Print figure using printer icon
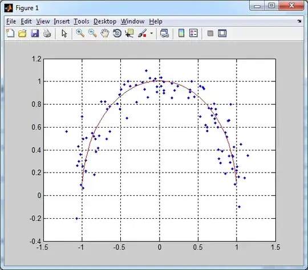The height and width of the screenshot is (270, 308). click(x=47, y=33)
